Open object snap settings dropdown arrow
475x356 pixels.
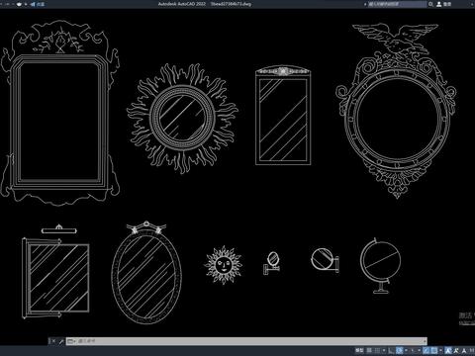coord(440,350)
